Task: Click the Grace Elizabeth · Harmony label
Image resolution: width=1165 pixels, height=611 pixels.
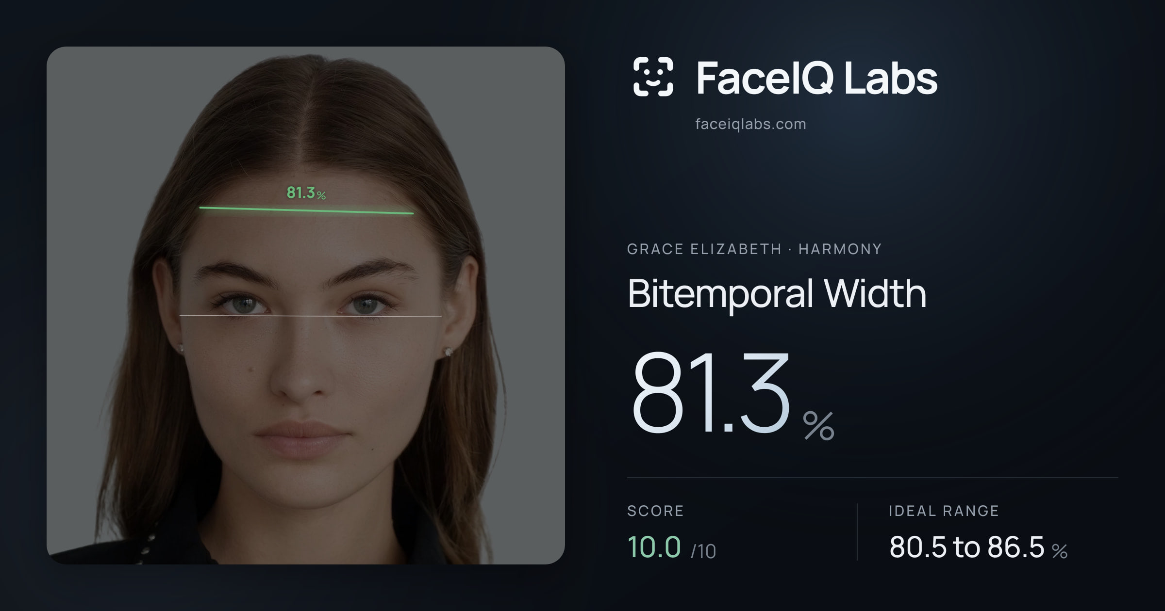Action: [754, 249]
